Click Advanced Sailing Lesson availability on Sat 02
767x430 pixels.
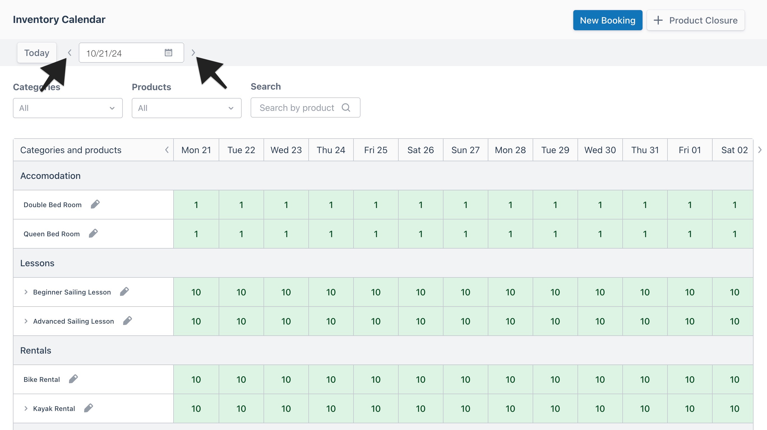[x=733, y=321]
